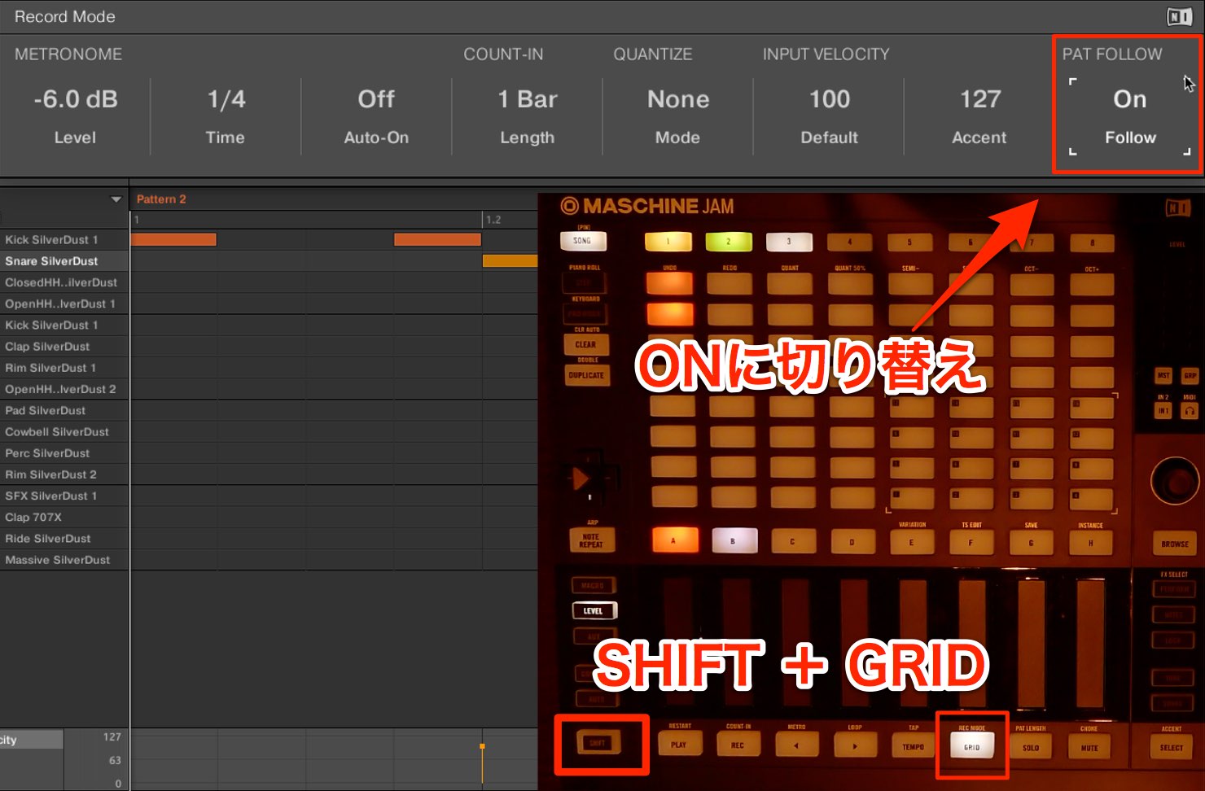The width and height of the screenshot is (1205, 791).
Task: Touch the seventh touch strip
Action: [1031, 642]
